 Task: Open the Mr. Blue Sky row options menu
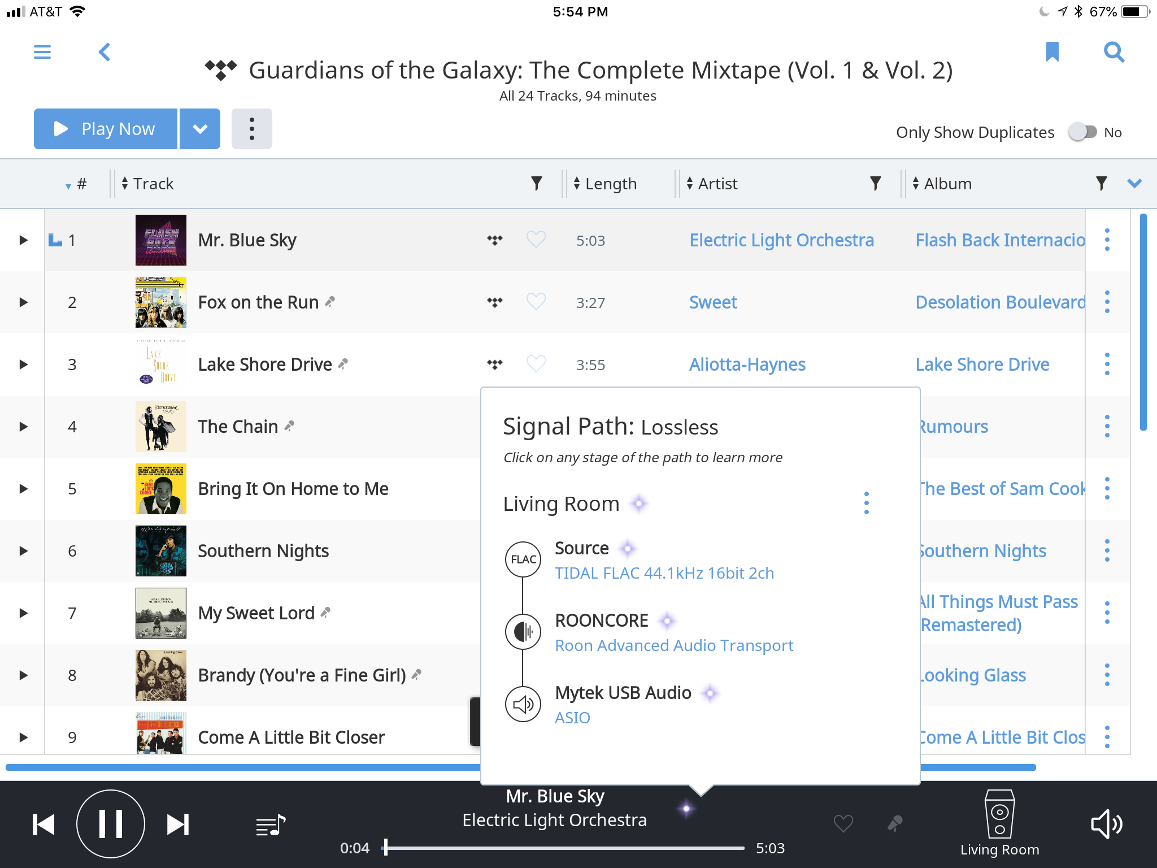tap(1107, 240)
